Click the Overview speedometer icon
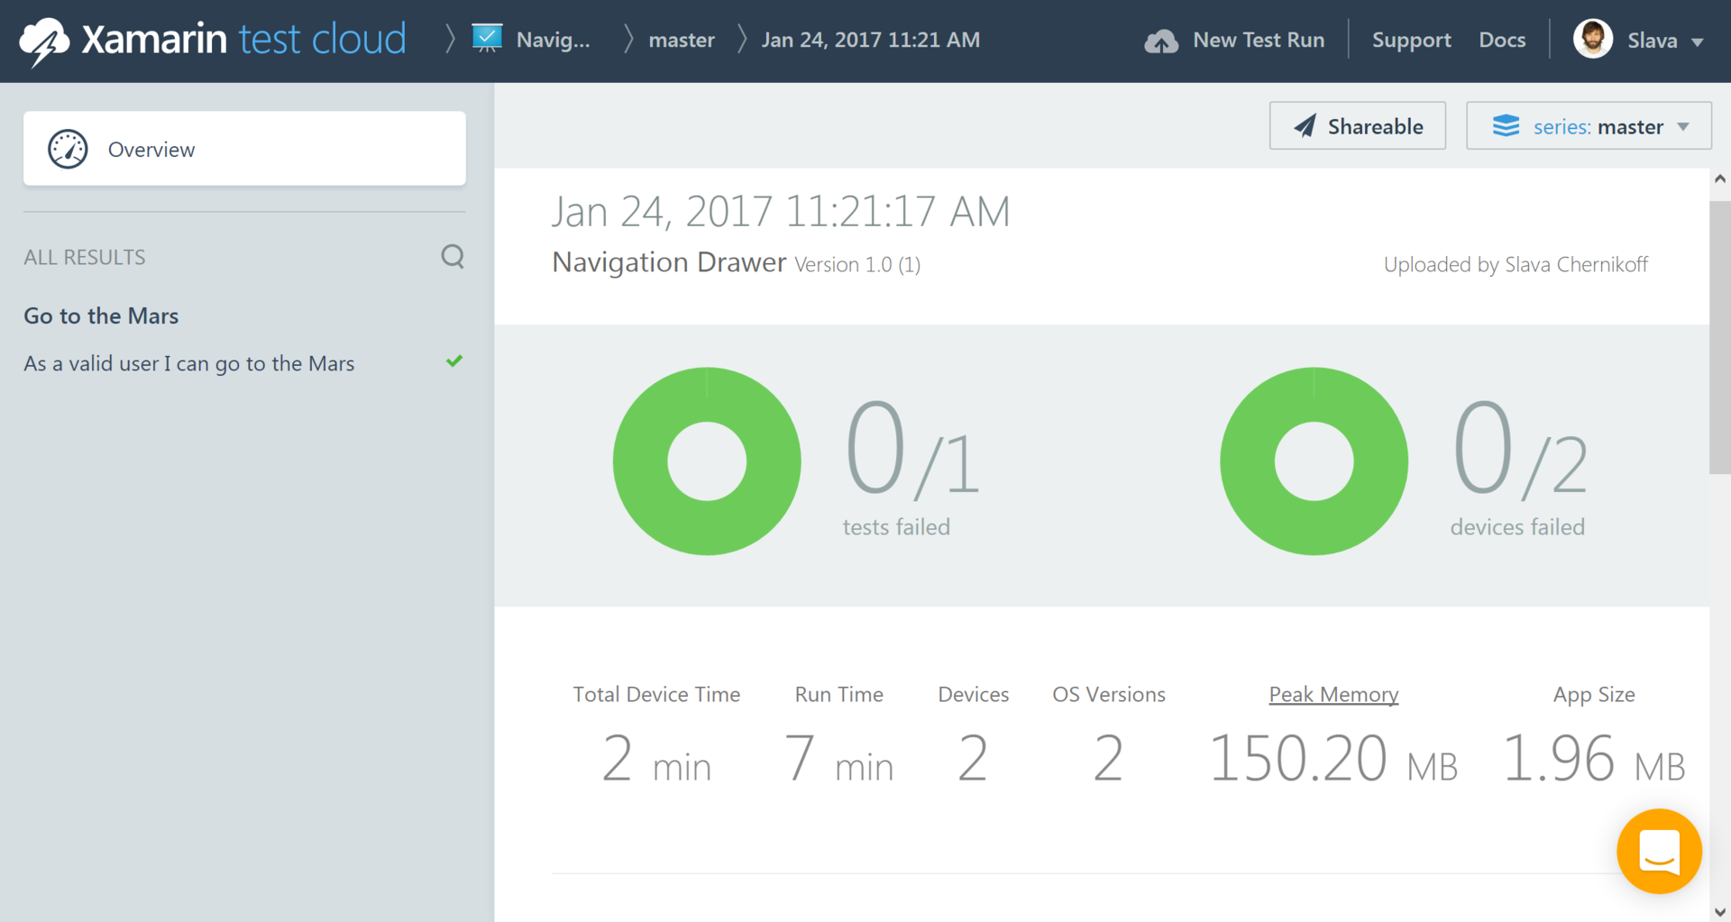The height and width of the screenshot is (922, 1731). click(x=68, y=149)
